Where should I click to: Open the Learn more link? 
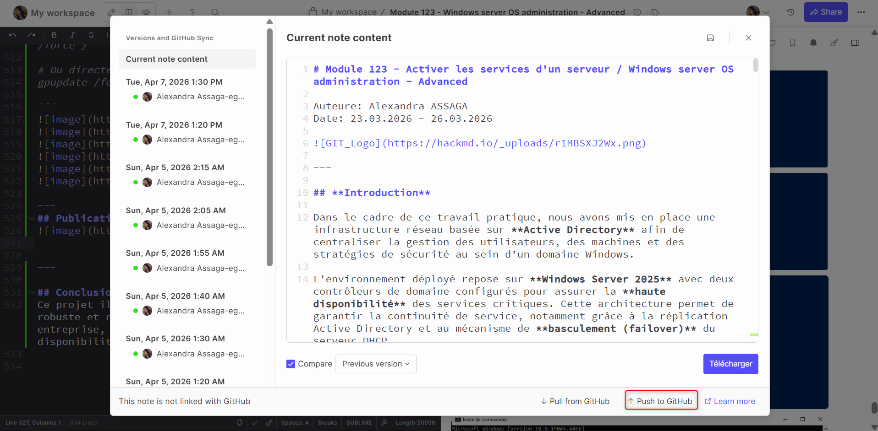[730, 401]
